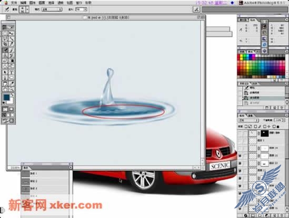Click the layer mask thumbnail of top layer
Image resolution: width=289 pixels, height=218 pixels.
point(264,133)
